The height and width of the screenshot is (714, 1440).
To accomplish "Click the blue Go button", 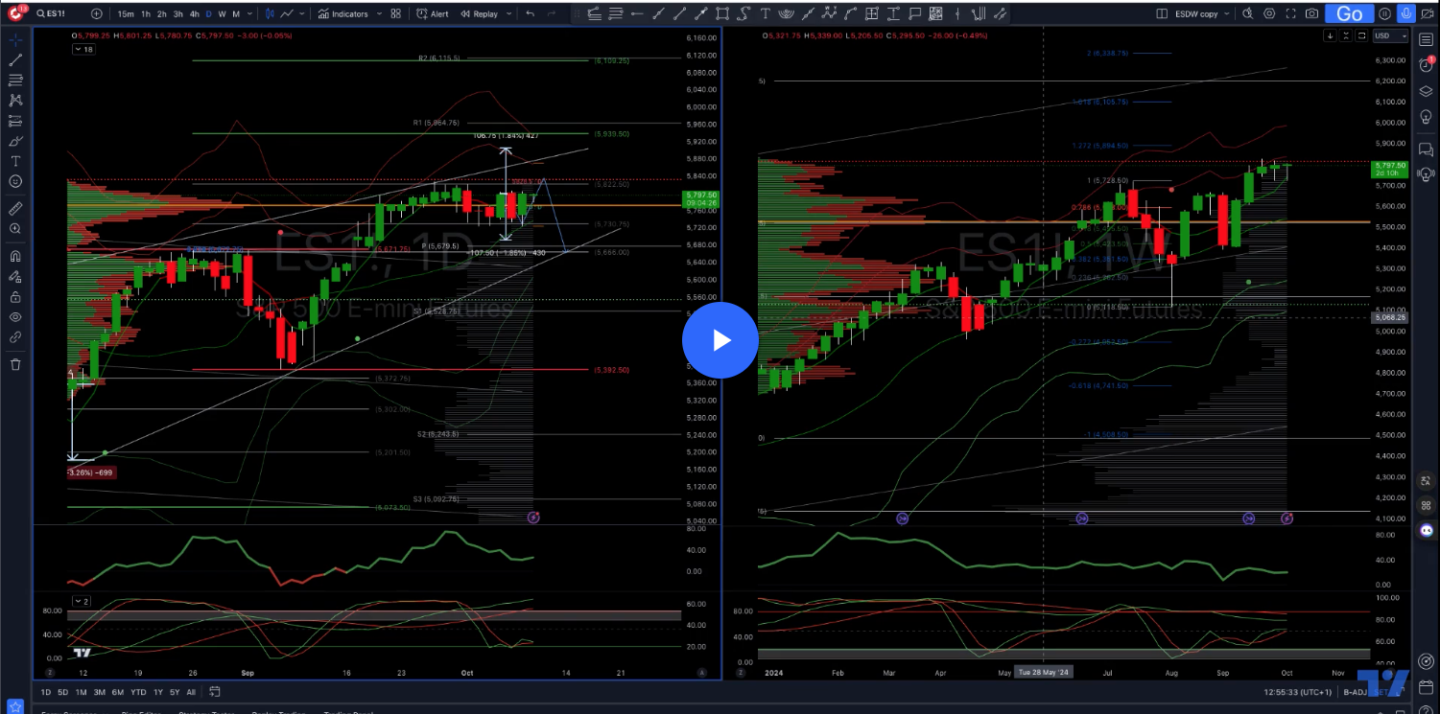I will [x=1349, y=13].
